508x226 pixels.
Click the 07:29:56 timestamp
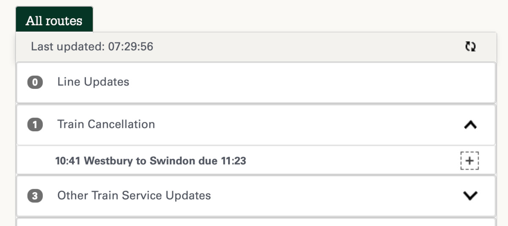(130, 47)
